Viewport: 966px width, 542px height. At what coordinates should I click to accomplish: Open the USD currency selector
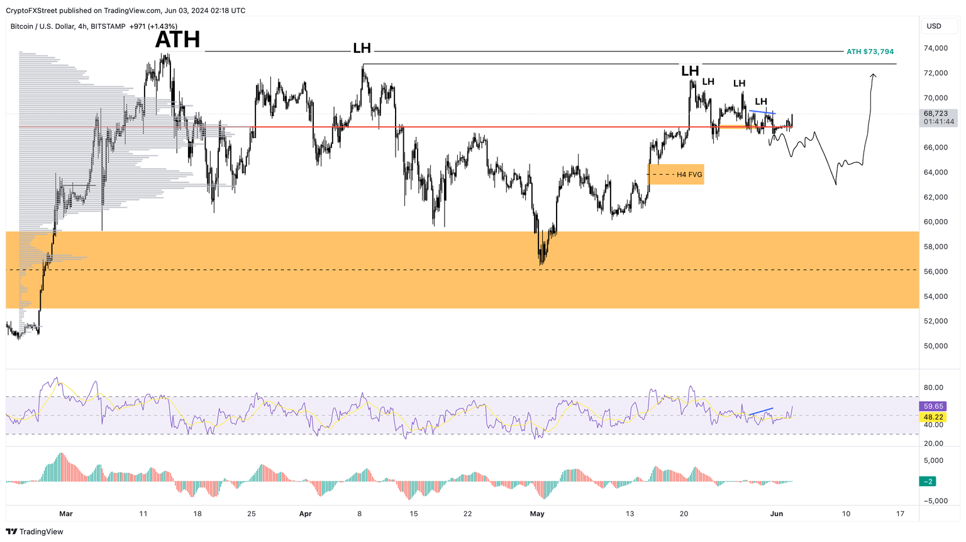pos(938,26)
